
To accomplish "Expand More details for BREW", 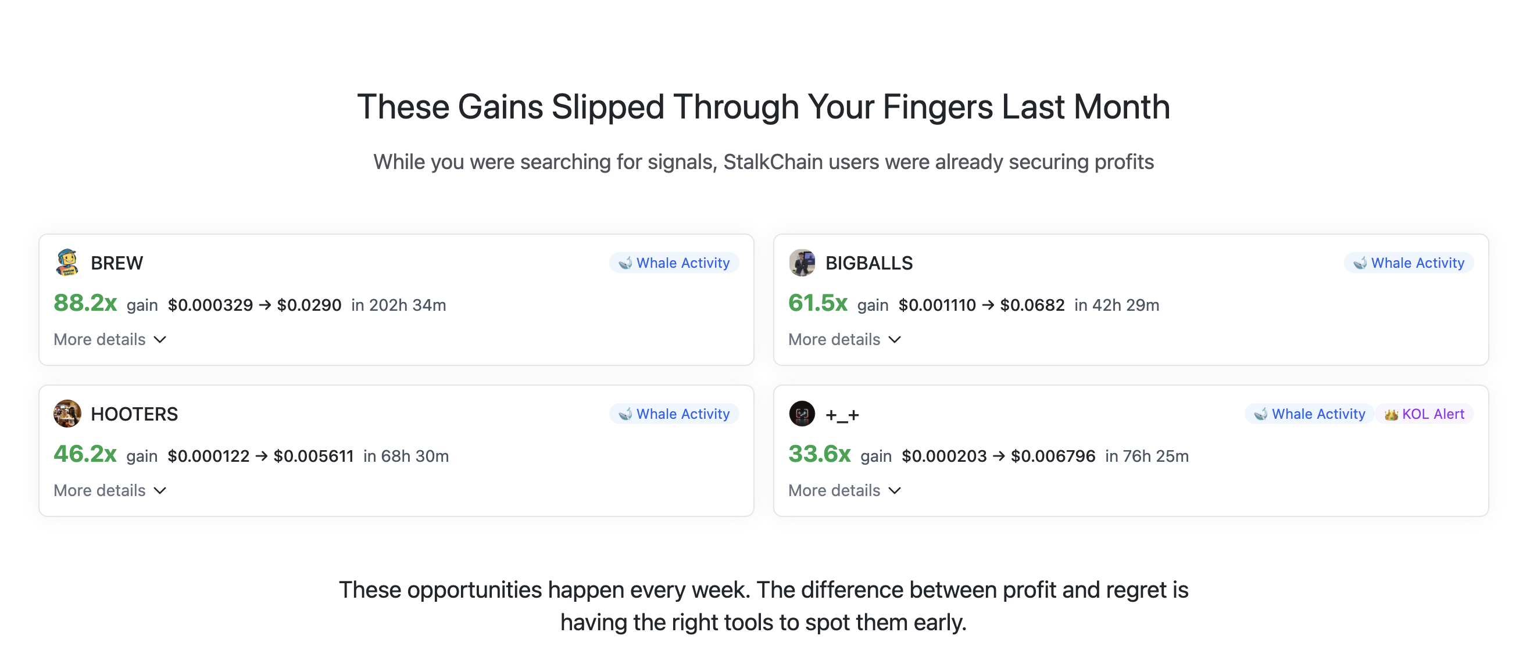I will (x=110, y=339).
